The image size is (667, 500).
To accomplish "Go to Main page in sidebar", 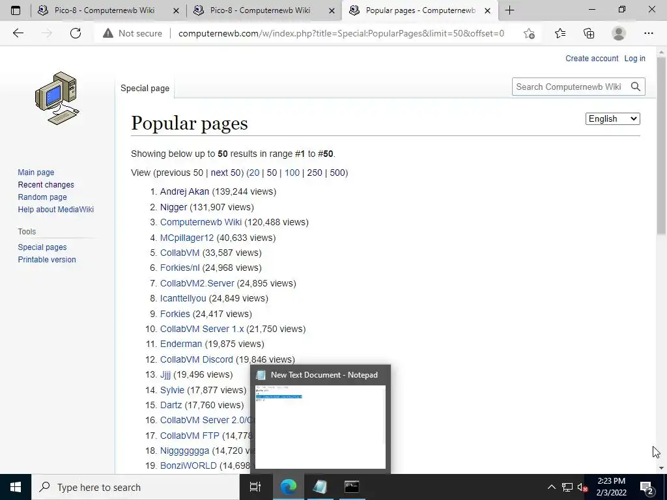I will click(x=36, y=172).
